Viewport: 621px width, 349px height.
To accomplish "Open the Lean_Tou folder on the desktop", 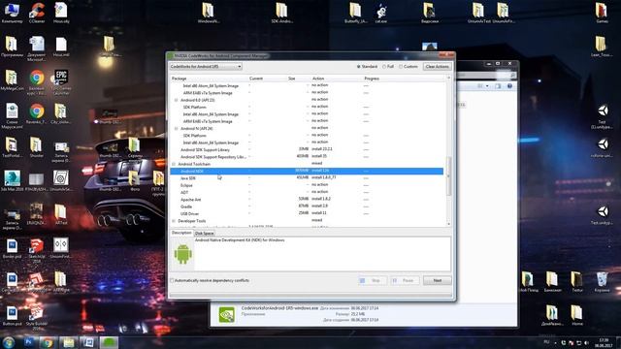I will coord(602,46).
